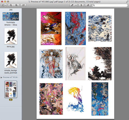Focus the toolbar search field
Screen dimensions: 129x120
coord(110,5)
